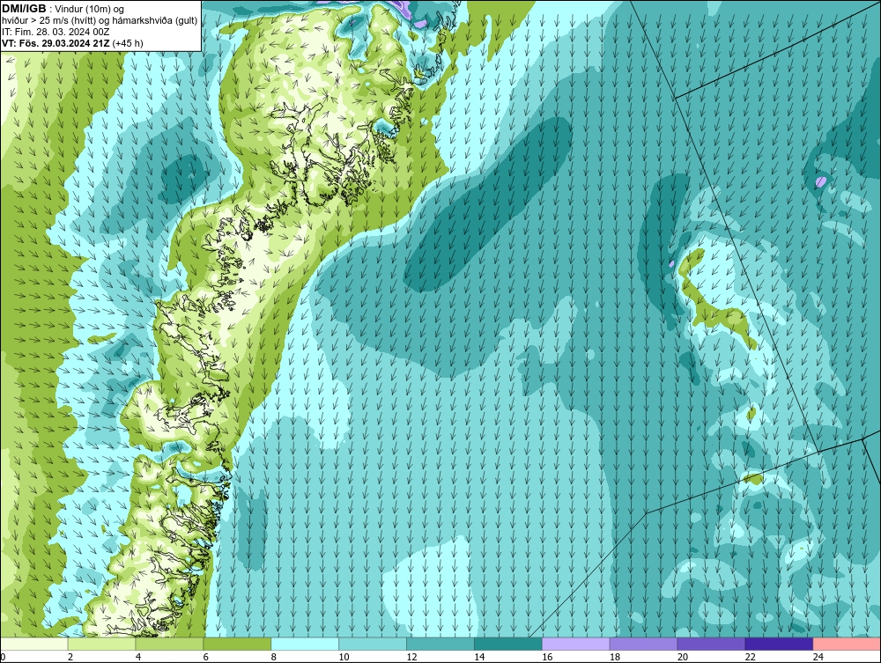The width and height of the screenshot is (881, 663).
Task: Click the 2-4 m/s light green legend swatch
Action: point(101,644)
